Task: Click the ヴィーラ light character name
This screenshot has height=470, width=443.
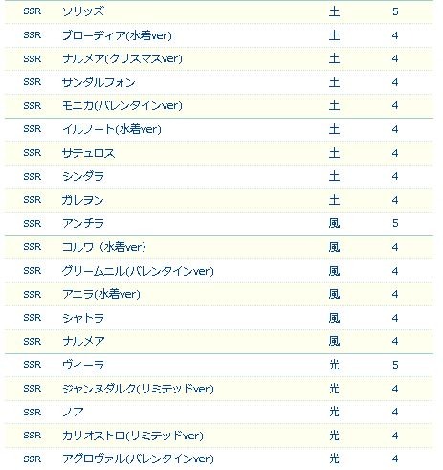Action: tap(83, 365)
